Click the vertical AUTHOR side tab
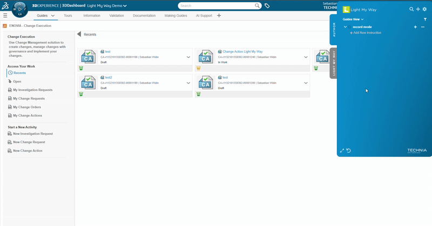 (x=334, y=30)
